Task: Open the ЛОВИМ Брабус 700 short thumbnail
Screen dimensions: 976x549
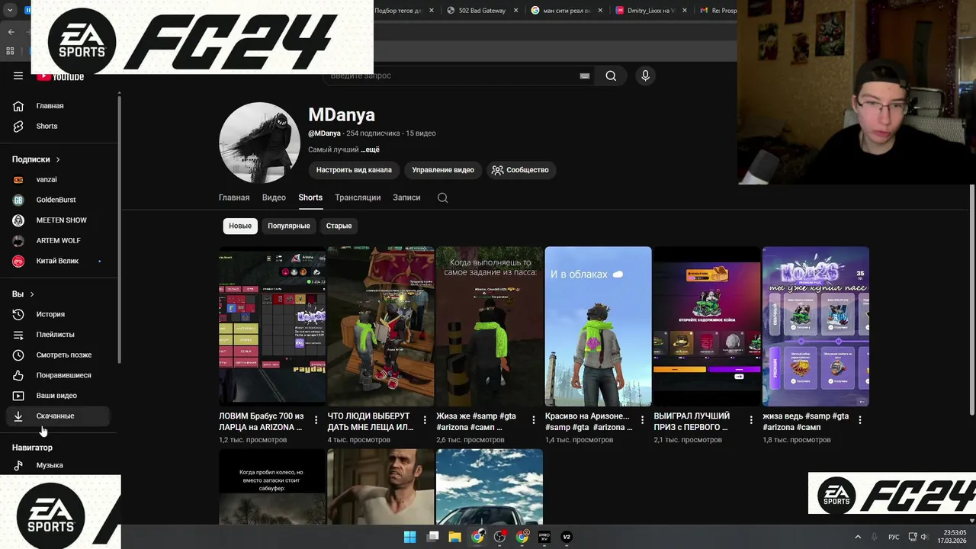Action: point(272,326)
